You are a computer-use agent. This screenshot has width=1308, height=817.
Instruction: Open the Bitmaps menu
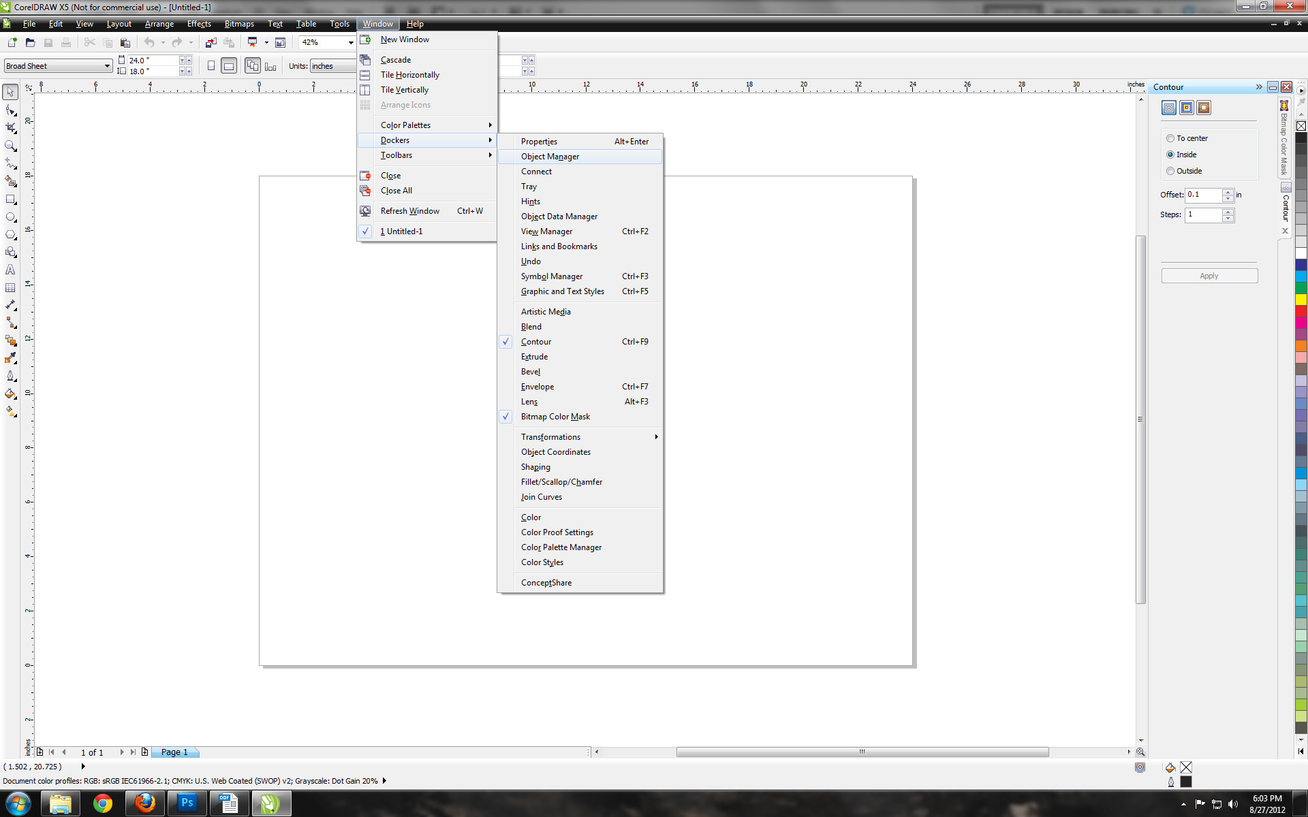[x=239, y=24]
